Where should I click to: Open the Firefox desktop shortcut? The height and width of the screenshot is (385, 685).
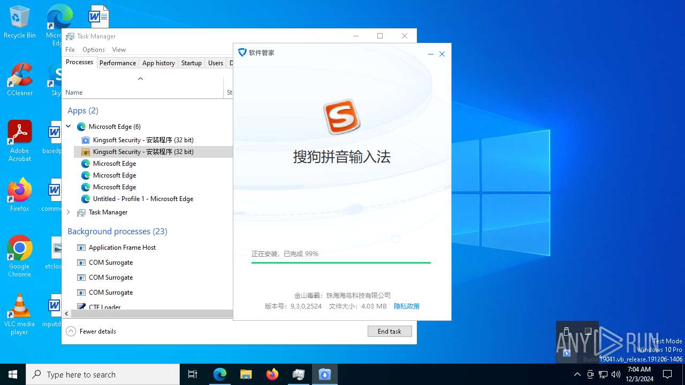pos(20,195)
